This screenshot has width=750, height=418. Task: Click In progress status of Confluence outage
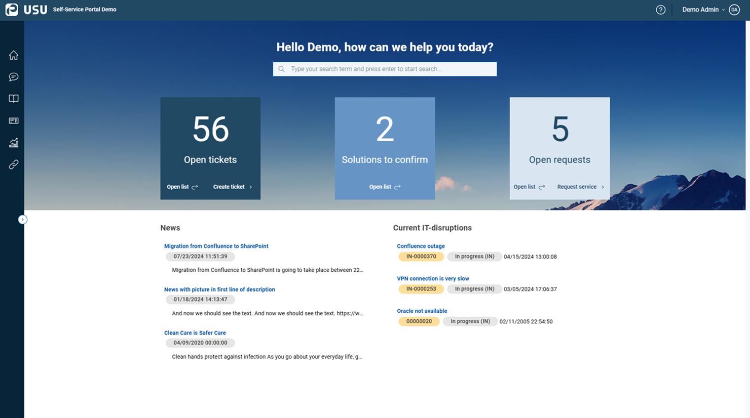tap(474, 257)
